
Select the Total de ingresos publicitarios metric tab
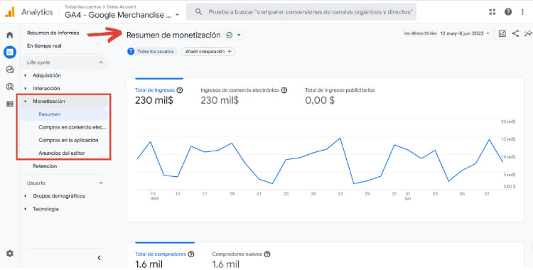pos(340,96)
